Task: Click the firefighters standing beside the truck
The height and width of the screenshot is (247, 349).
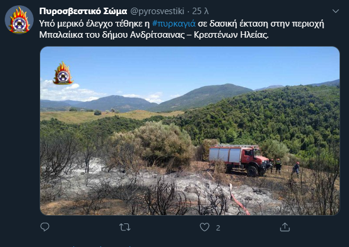Action: click(x=284, y=167)
